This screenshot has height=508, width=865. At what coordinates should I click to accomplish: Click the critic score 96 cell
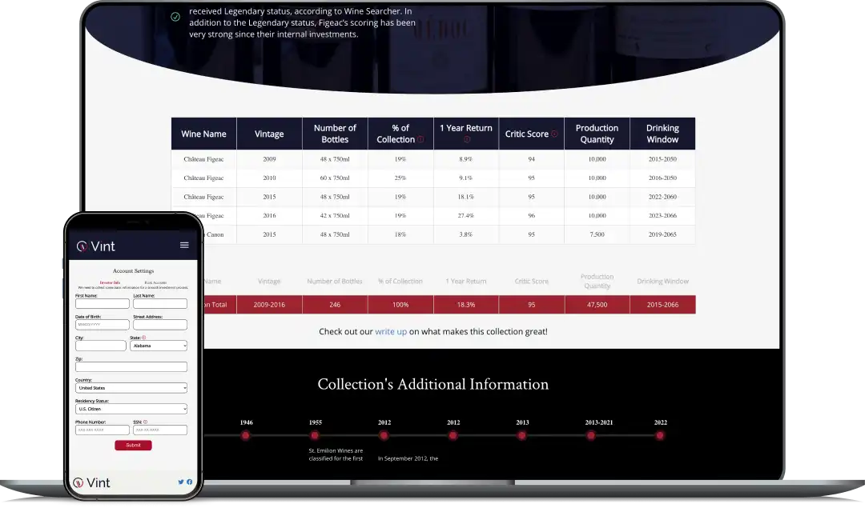tap(531, 215)
